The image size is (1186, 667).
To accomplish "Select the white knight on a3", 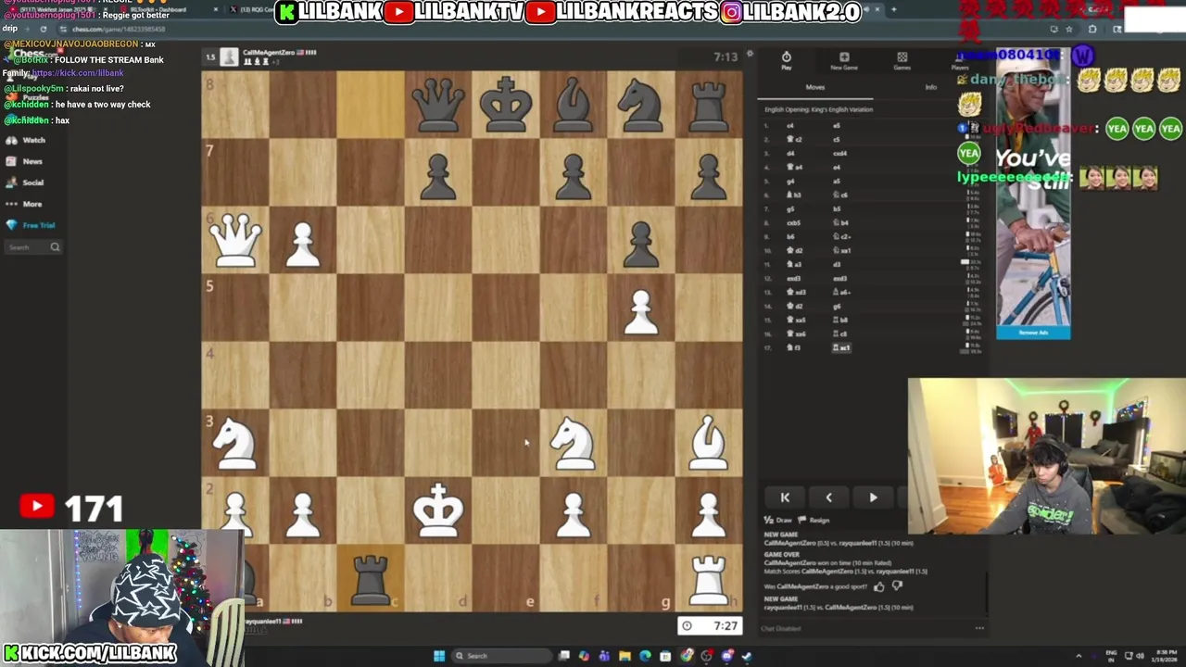I will click(x=234, y=442).
